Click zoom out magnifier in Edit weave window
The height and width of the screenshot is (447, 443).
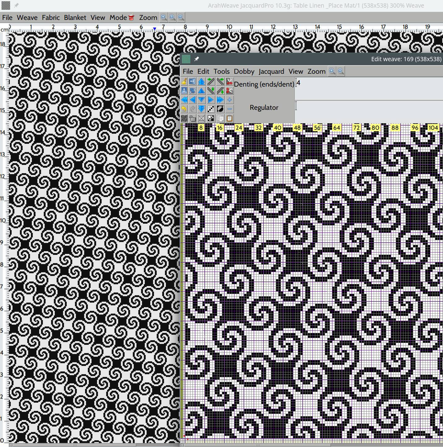[341, 71]
